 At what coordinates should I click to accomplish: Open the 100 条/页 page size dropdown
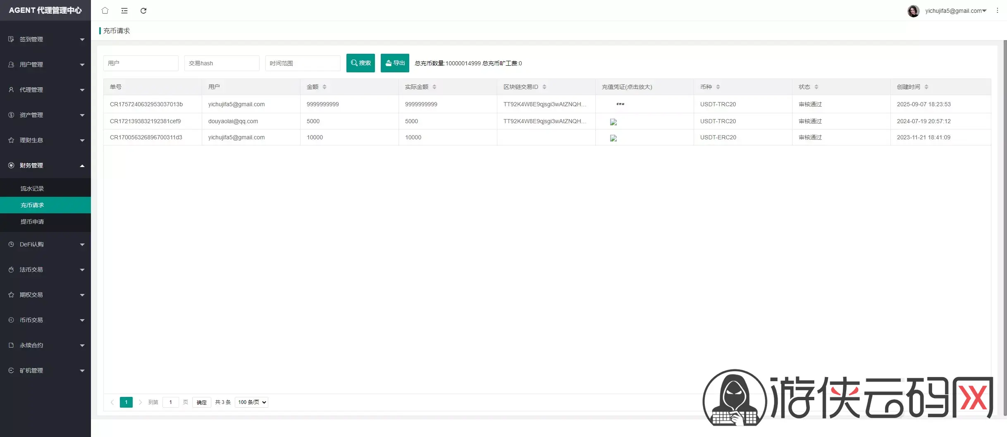251,402
